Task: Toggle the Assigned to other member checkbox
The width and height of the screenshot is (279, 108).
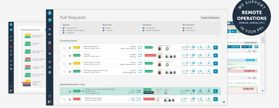Action: click(63, 30)
